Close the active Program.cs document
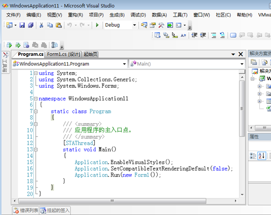This screenshot has height=215, width=271. [241, 54]
